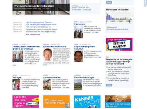147x109 pixels.
Task: Click the Stedenquiz city gate thumbnail
Action: pyautogui.click(x=78, y=32)
